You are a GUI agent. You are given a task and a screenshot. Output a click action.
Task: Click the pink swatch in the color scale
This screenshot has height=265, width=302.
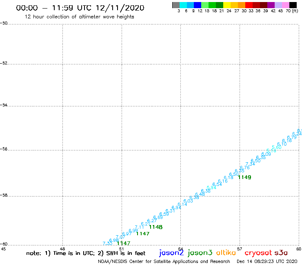[x=285, y=5]
